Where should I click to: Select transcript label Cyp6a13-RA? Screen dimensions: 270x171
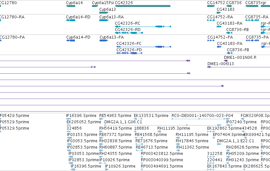pyautogui.click(x=112, y=17)
